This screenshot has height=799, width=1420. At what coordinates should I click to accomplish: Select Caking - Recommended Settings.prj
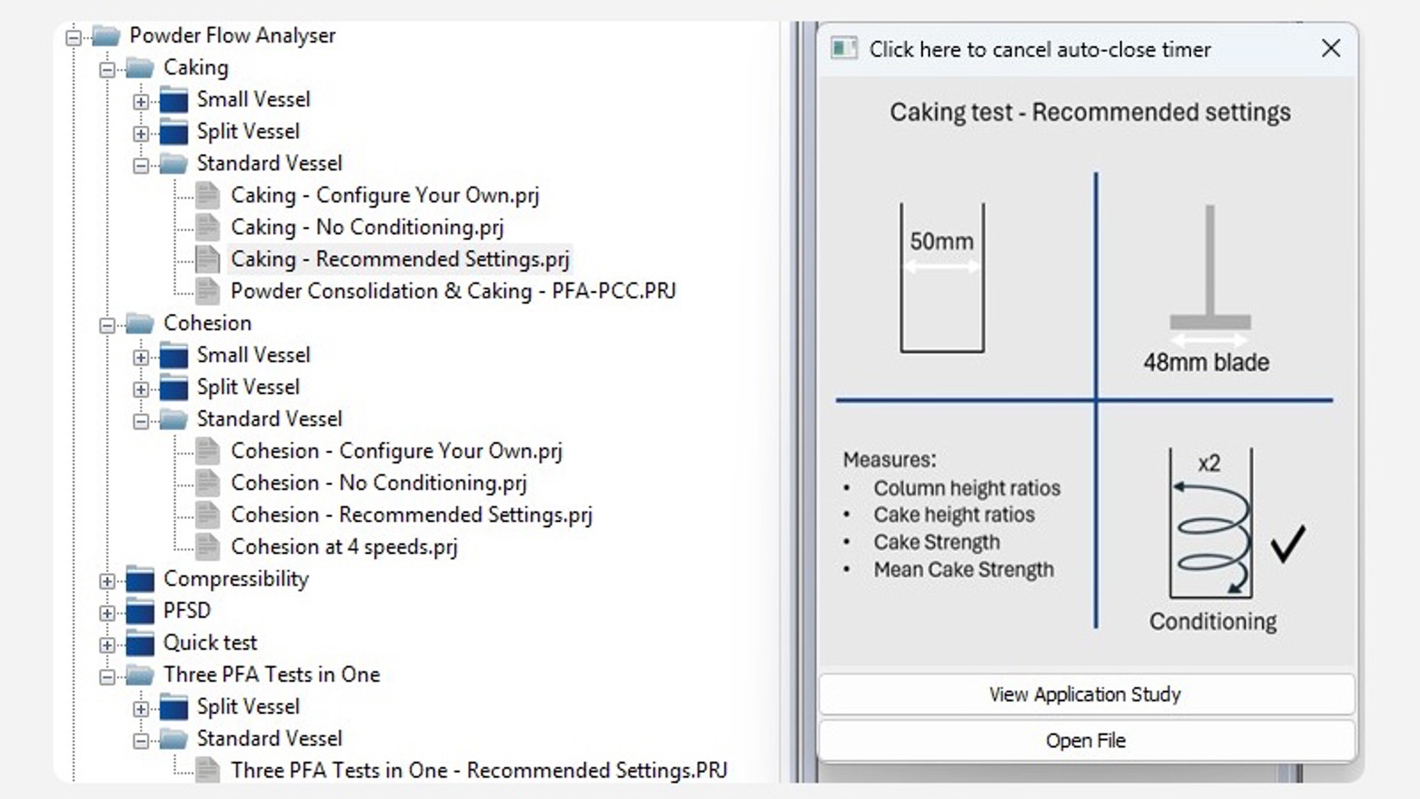tap(400, 259)
